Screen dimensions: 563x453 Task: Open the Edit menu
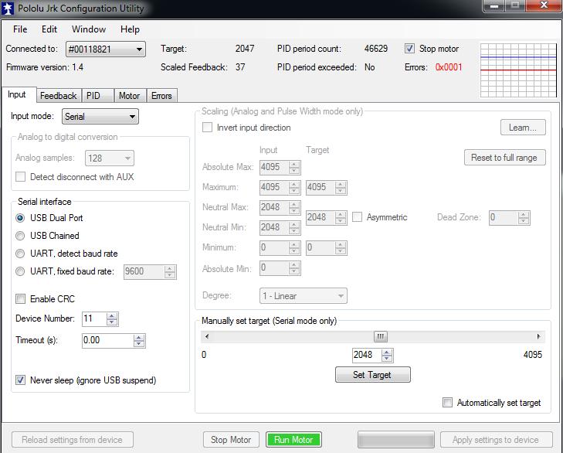(x=49, y=29)
